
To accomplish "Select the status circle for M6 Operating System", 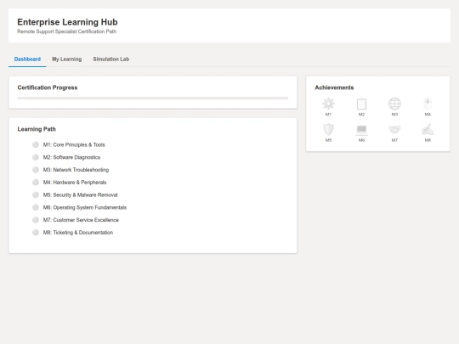I will point(36,207).
